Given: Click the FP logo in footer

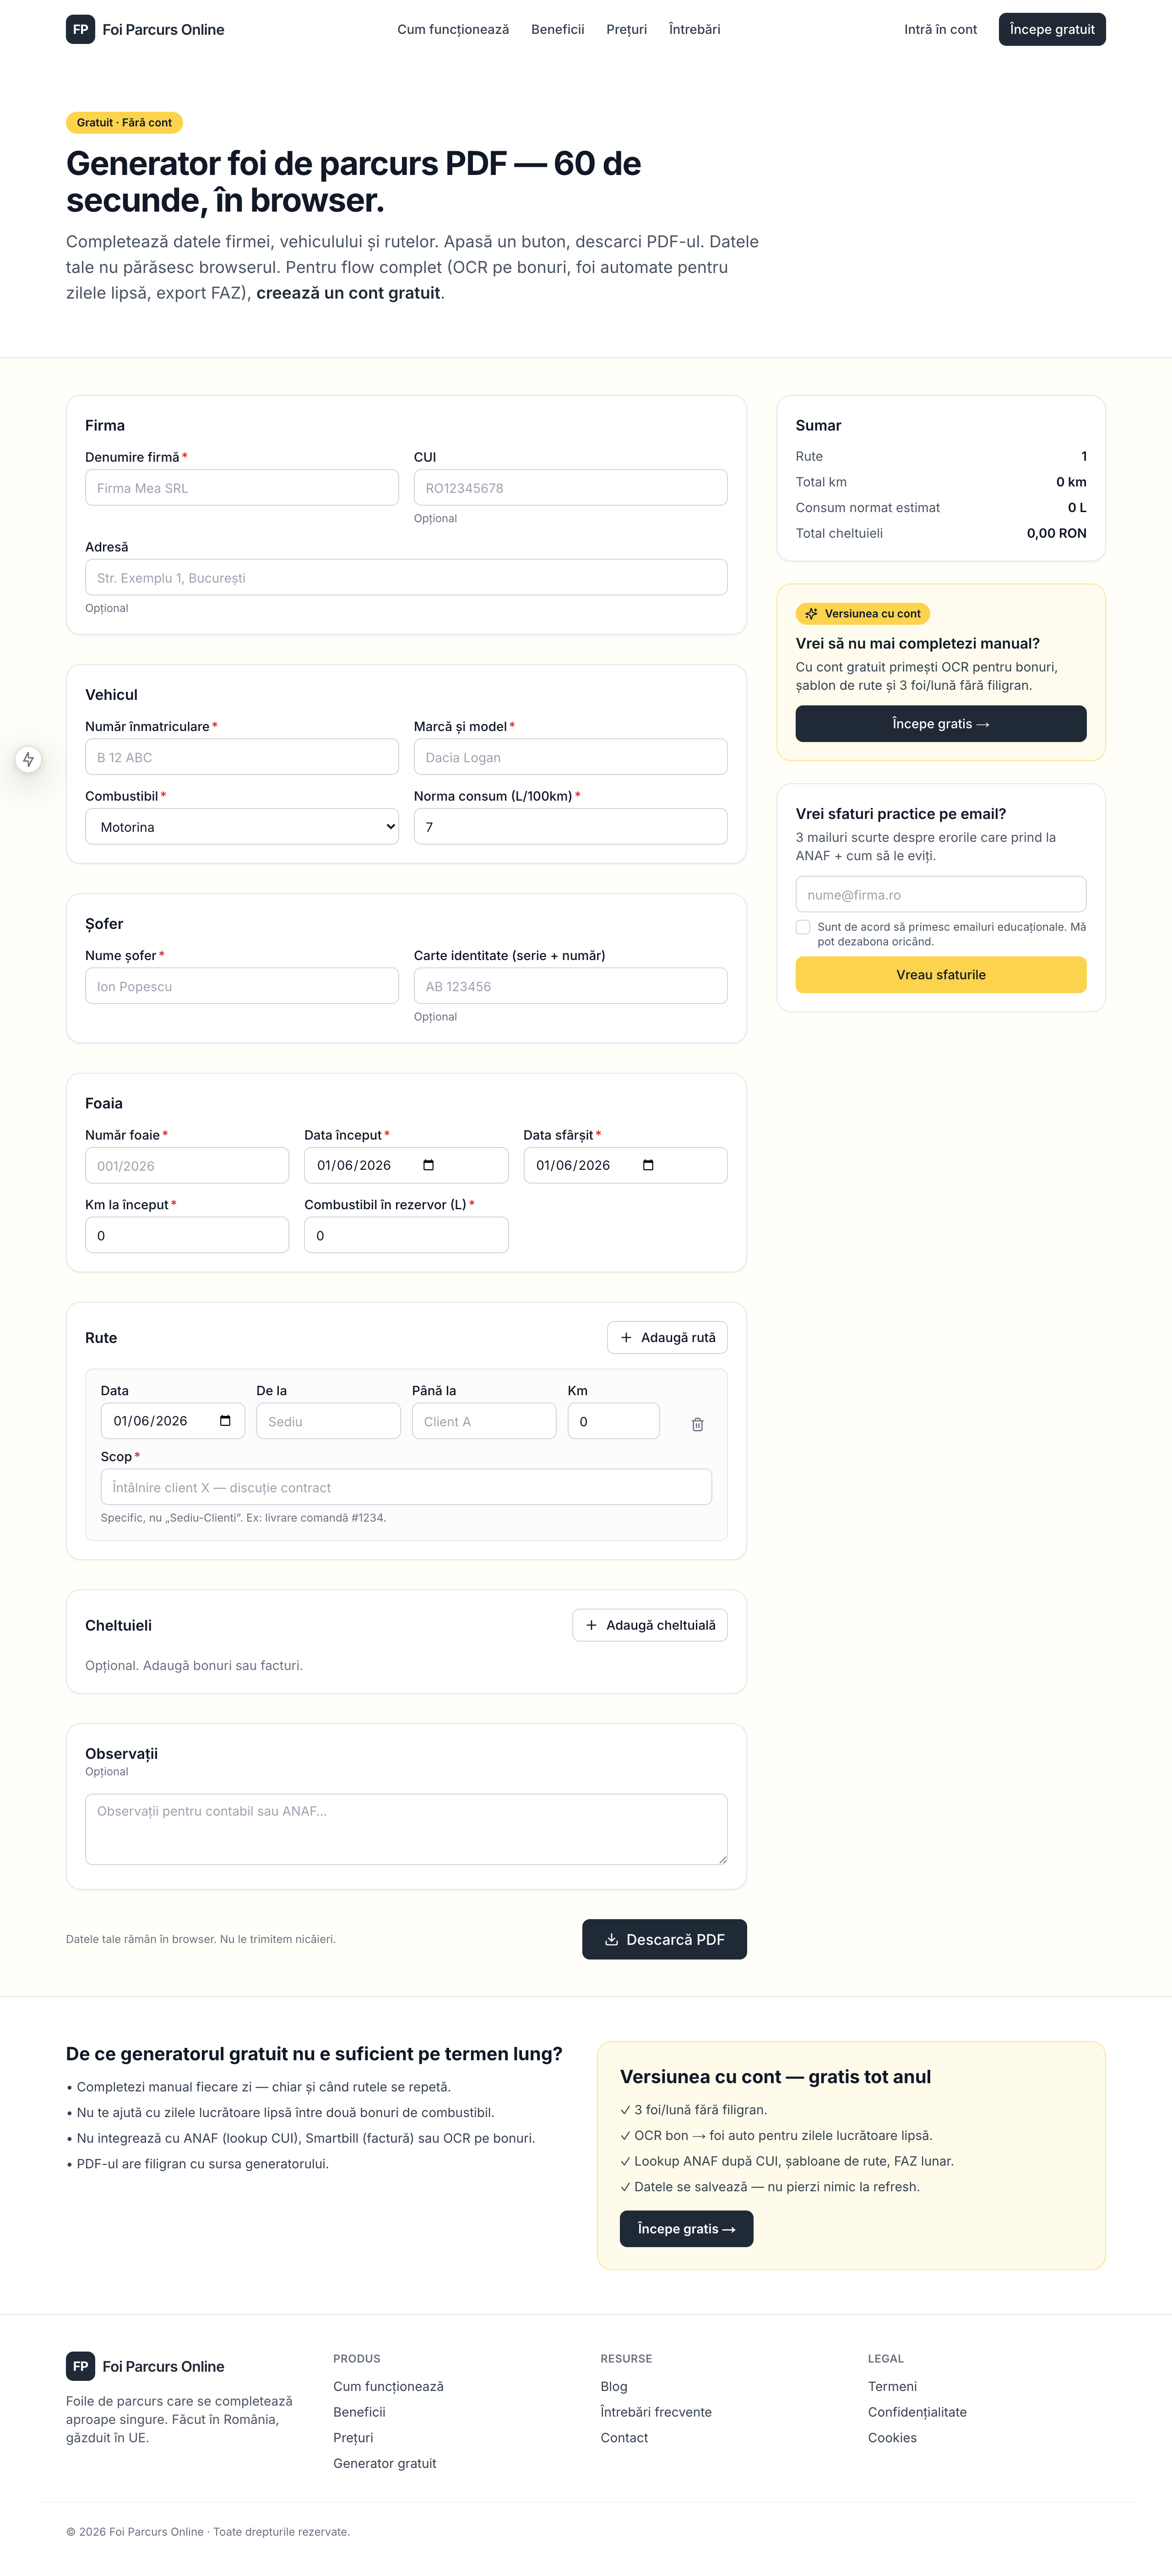Looking at the screenshot, I should 80,2366.
